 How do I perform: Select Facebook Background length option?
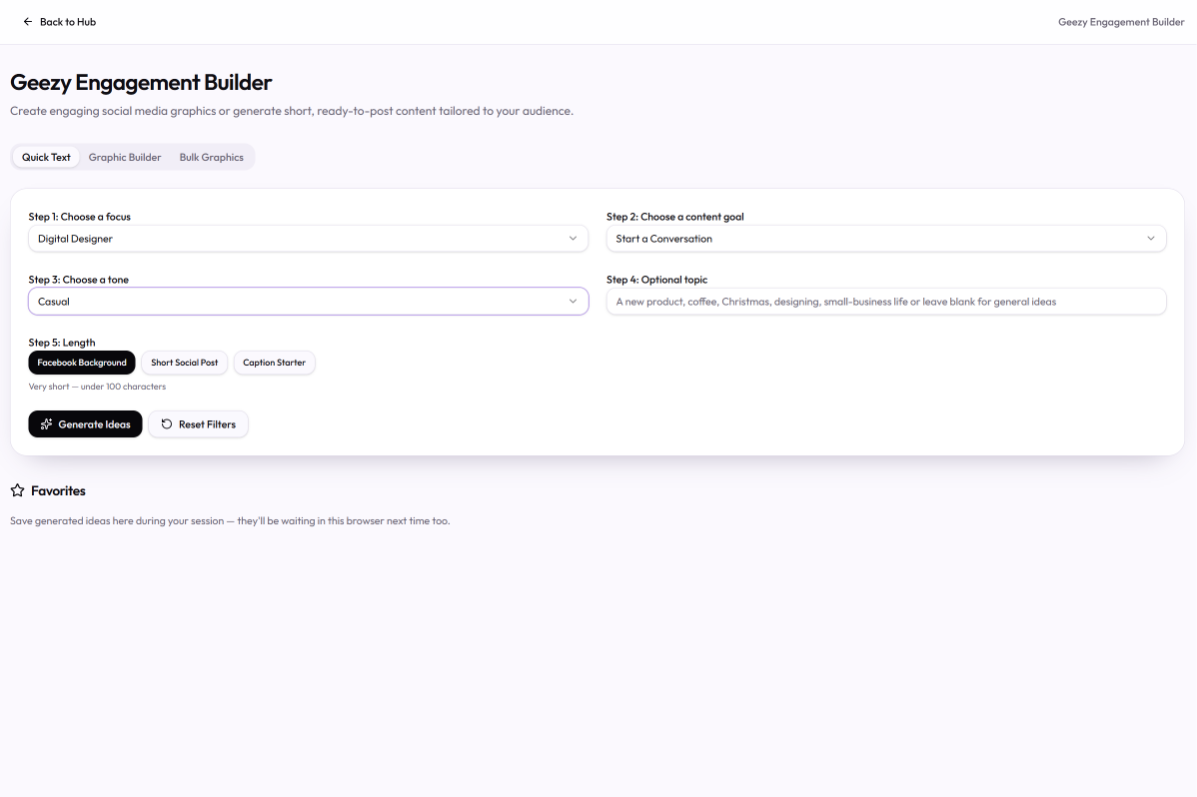[x=82, y=363]
